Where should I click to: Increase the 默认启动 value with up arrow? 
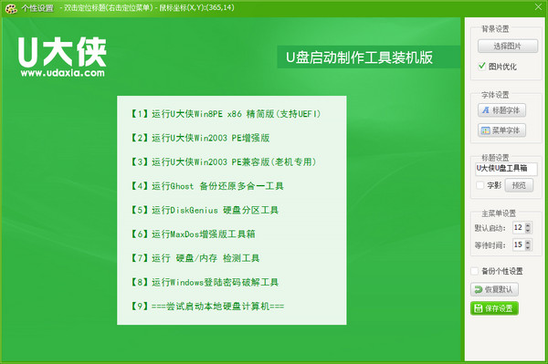528,225
